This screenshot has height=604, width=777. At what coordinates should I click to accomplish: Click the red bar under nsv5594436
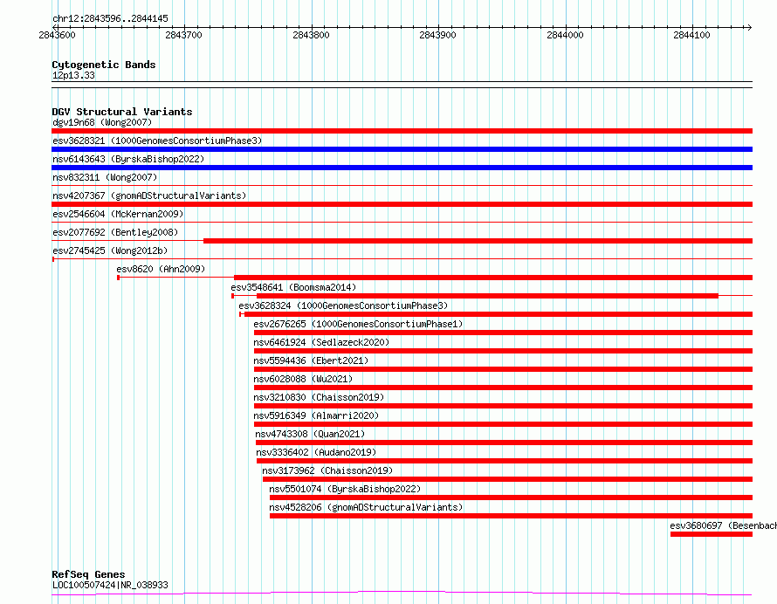(x=503, y=369)
